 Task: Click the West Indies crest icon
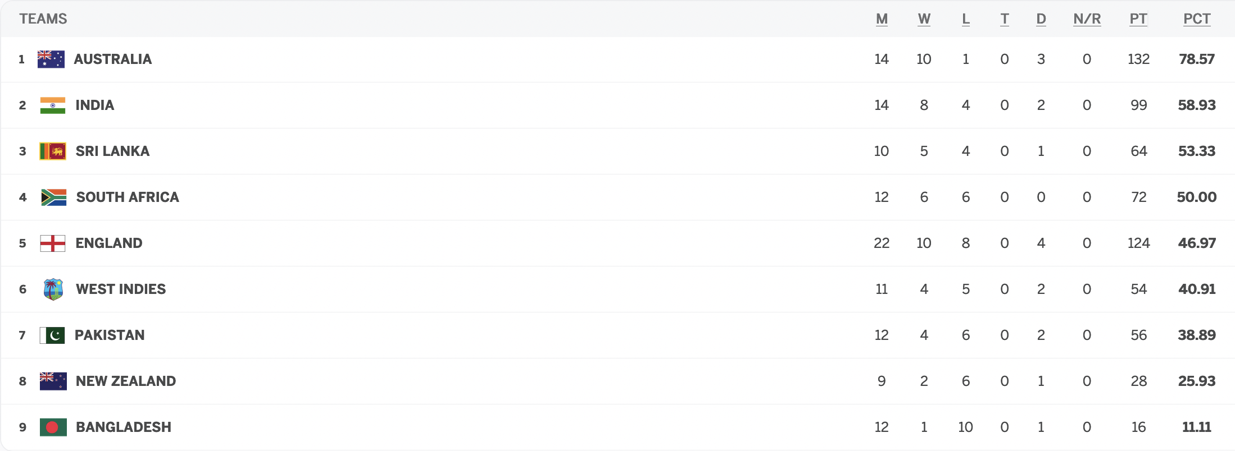[53, 289]
